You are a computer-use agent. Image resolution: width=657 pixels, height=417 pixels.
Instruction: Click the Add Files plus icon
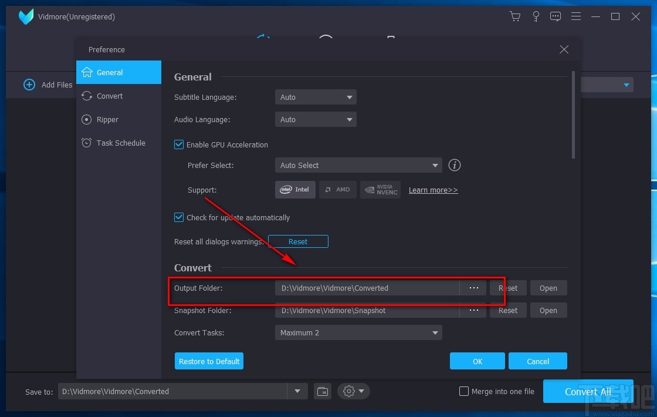point(29,85)
